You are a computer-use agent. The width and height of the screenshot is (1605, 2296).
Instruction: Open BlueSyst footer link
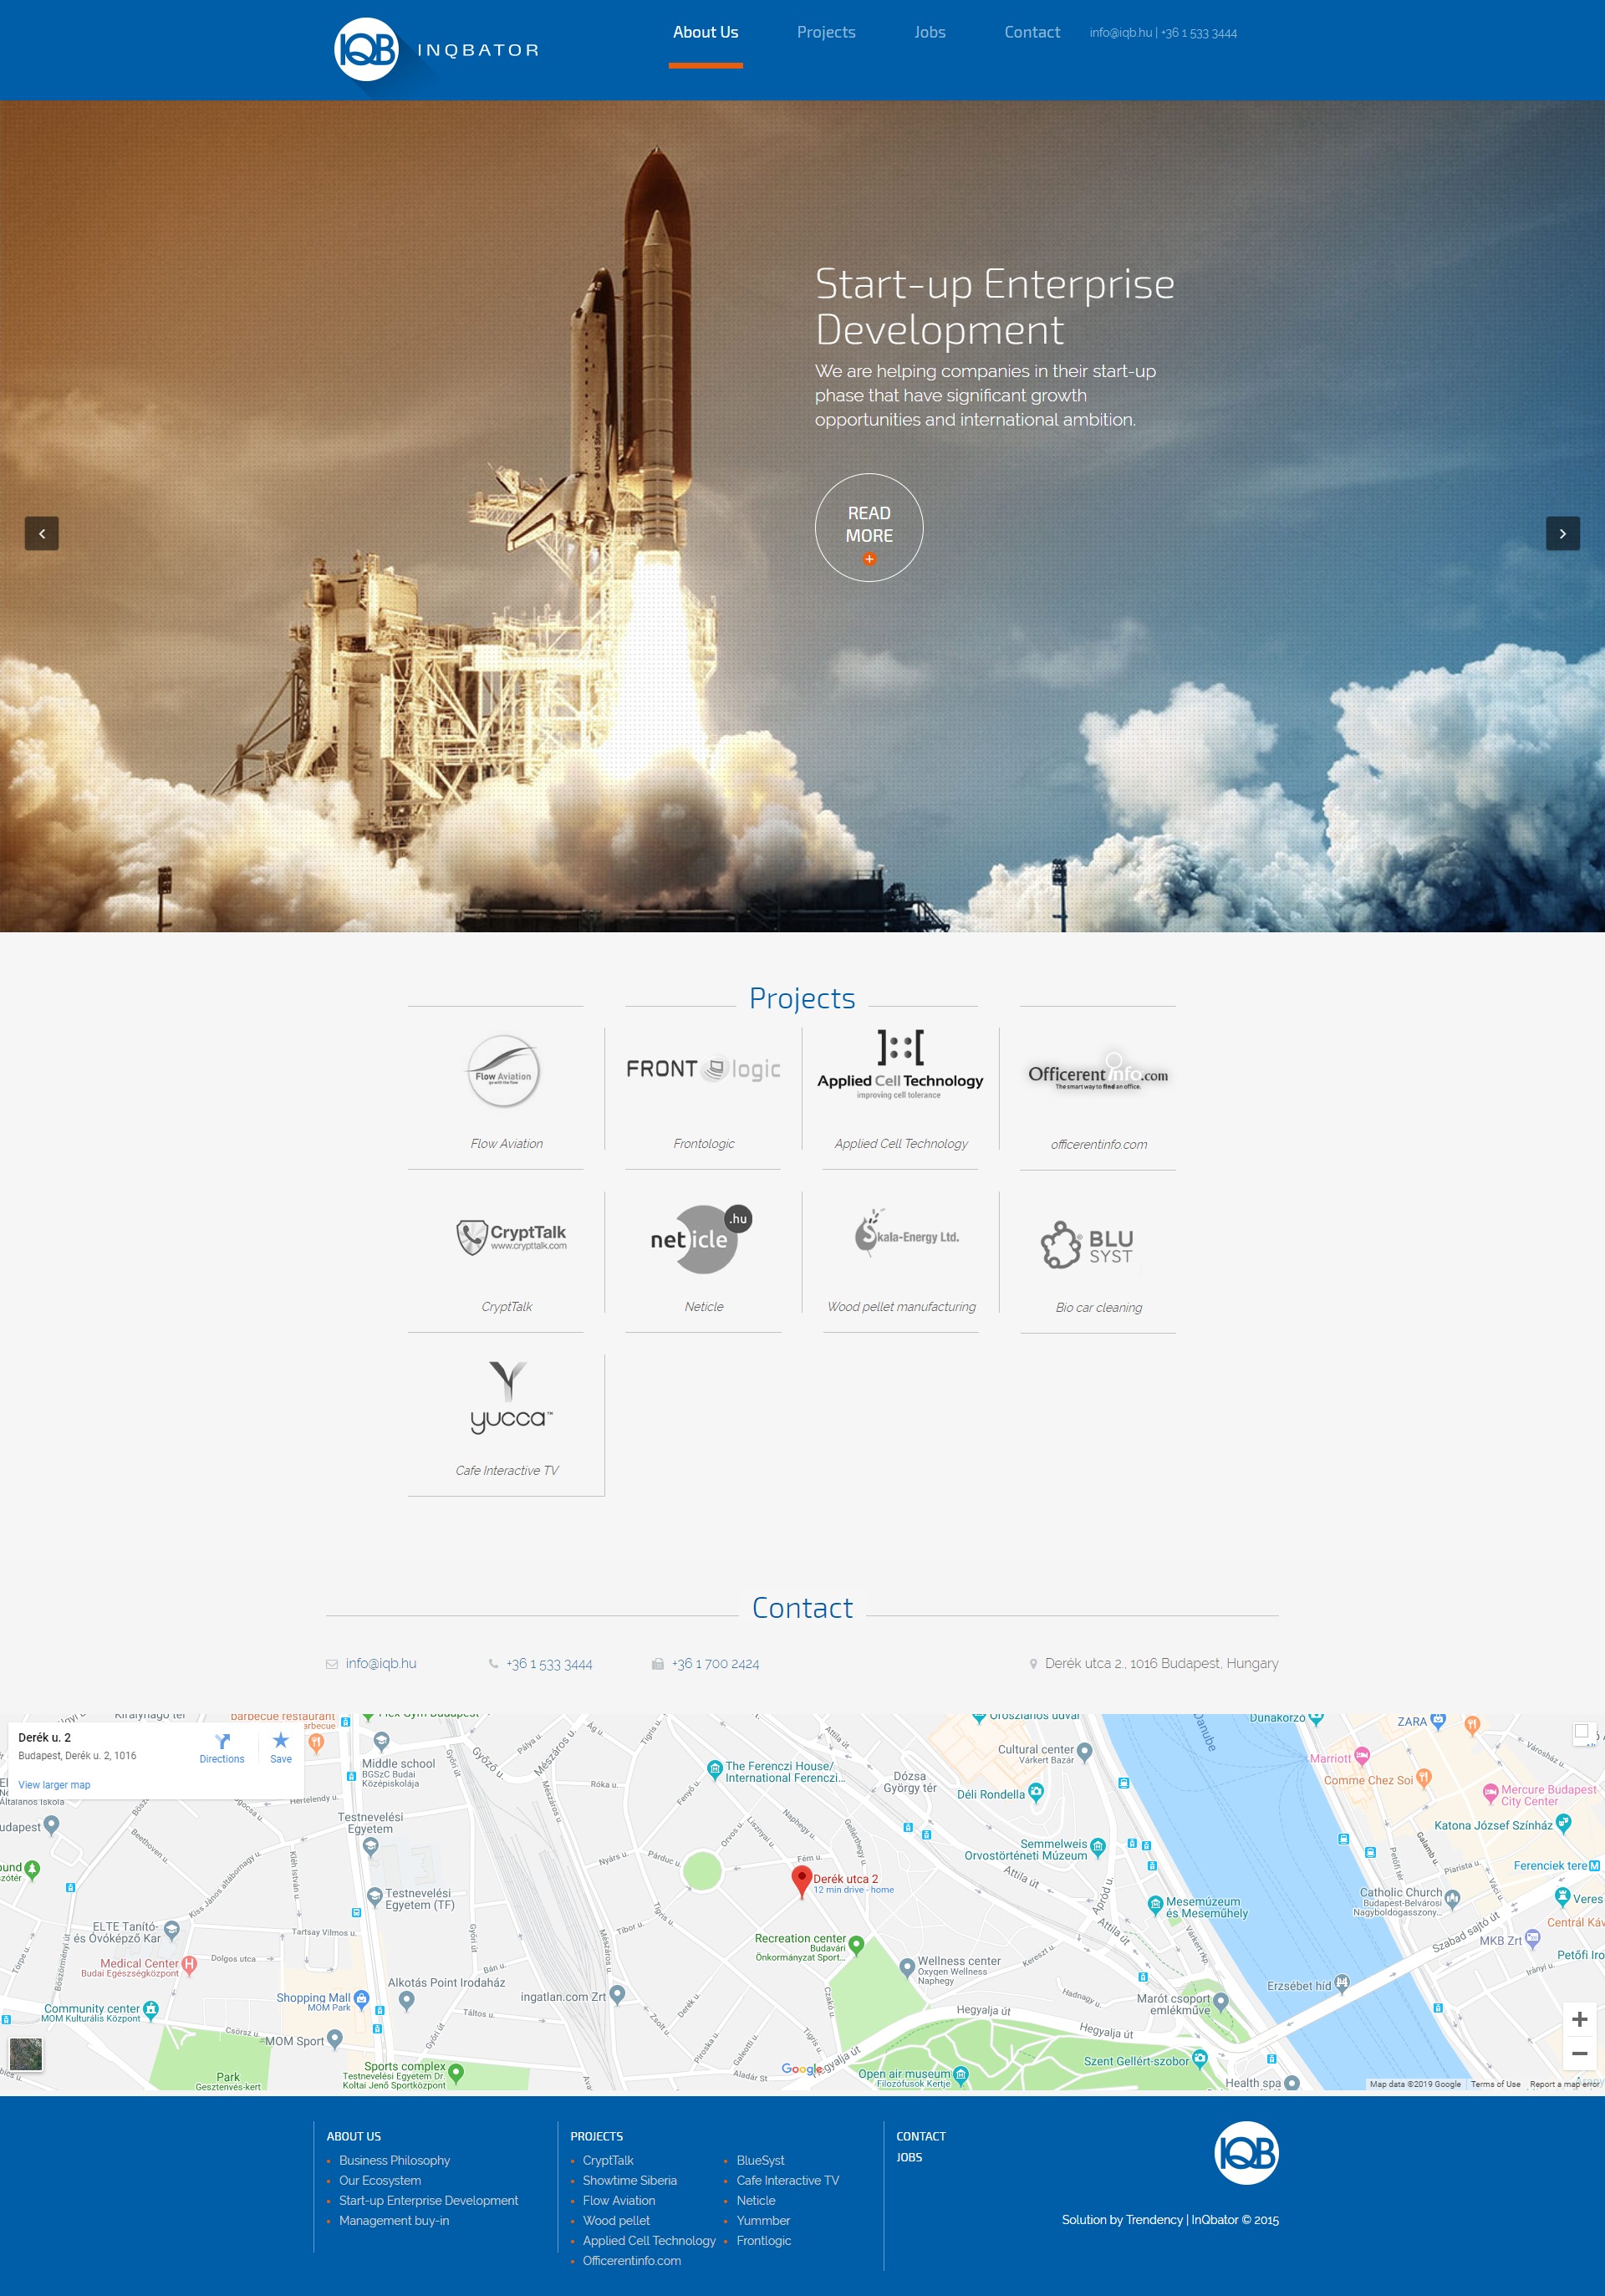tap(760, 2160)
